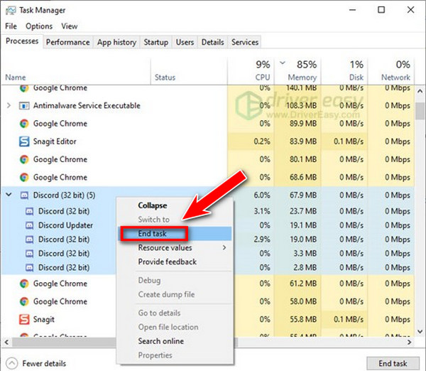This screenshot has height=371, width=426.
Task: Switch to the Services tab
Action: click(x=245, y=42)
